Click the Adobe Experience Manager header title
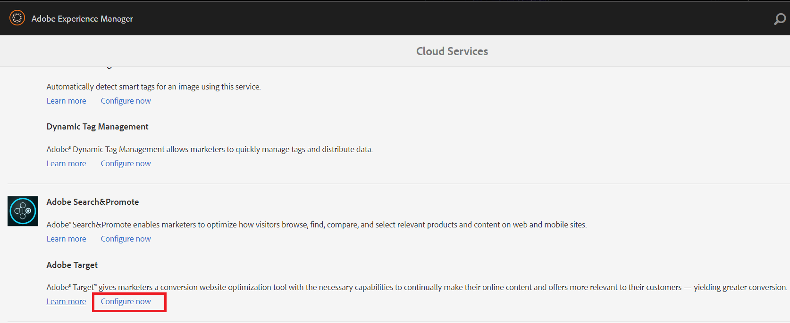 (x=82, y=19)
